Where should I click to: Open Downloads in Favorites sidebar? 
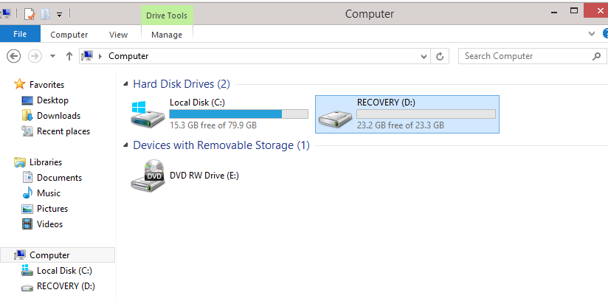coord(58,116)
